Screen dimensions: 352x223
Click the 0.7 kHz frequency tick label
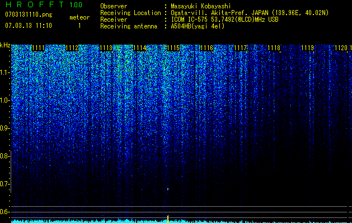tap(4, 184)
